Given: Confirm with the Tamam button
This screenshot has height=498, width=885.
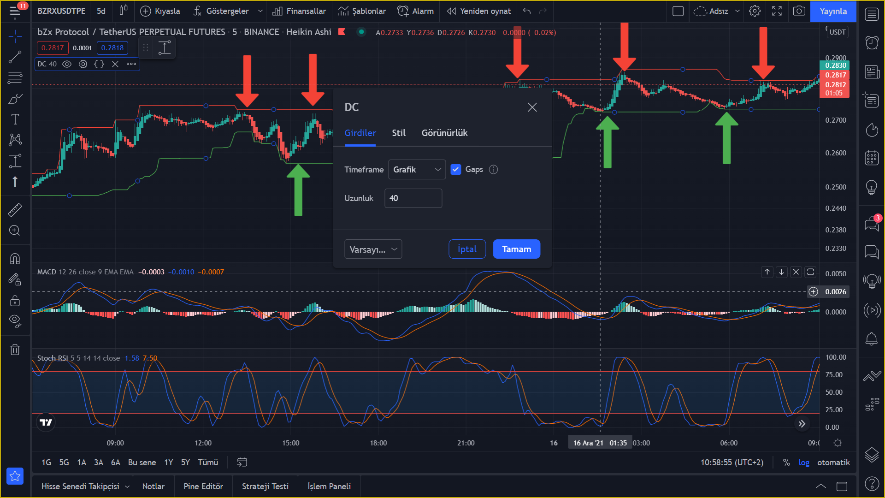Looking at the screenshot, I should point(517,249).
